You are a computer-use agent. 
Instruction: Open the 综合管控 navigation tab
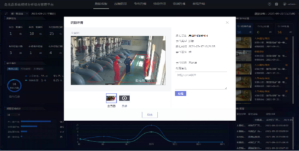pos(159,4)
